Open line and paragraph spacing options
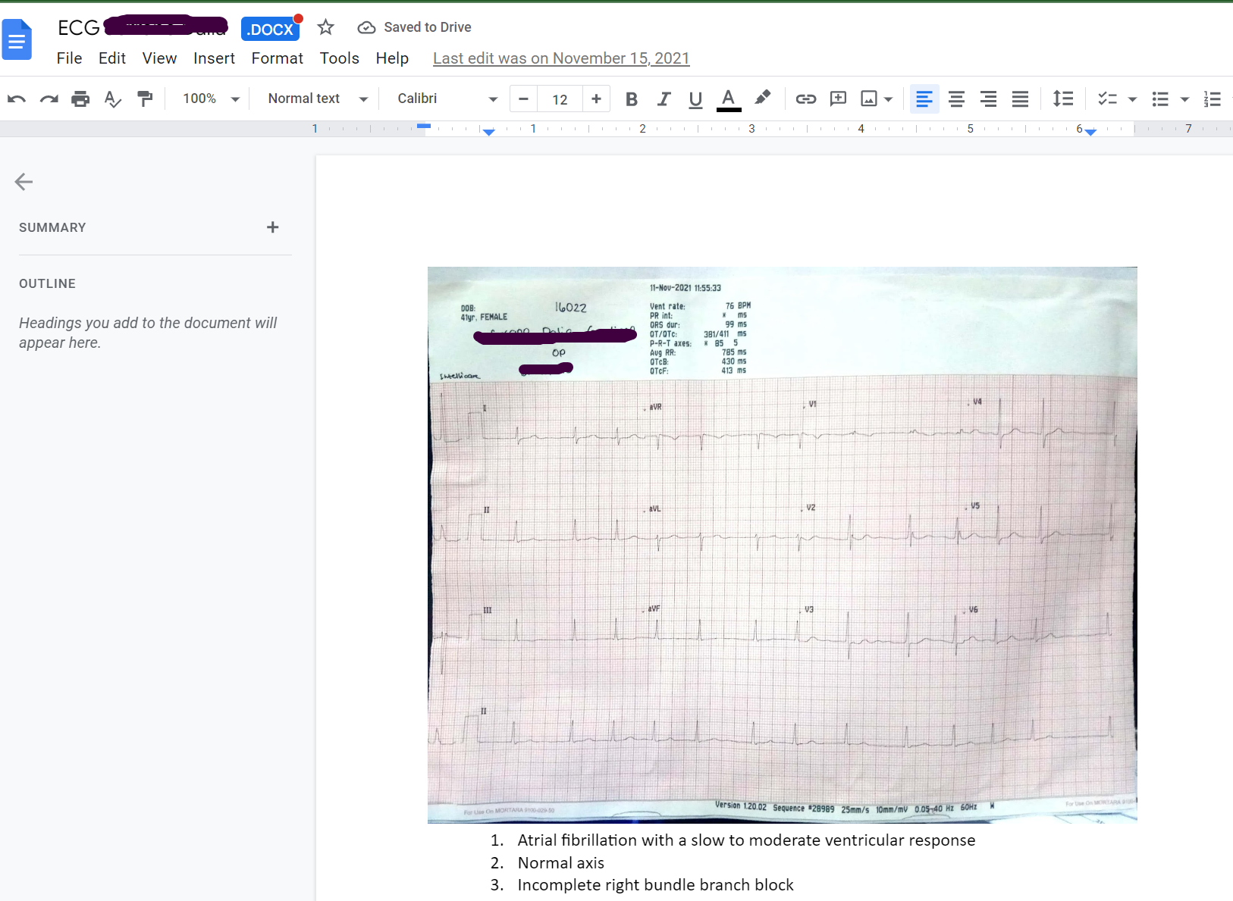The width and height of the screenshot is (1233, 901). tap(1063, 99)
